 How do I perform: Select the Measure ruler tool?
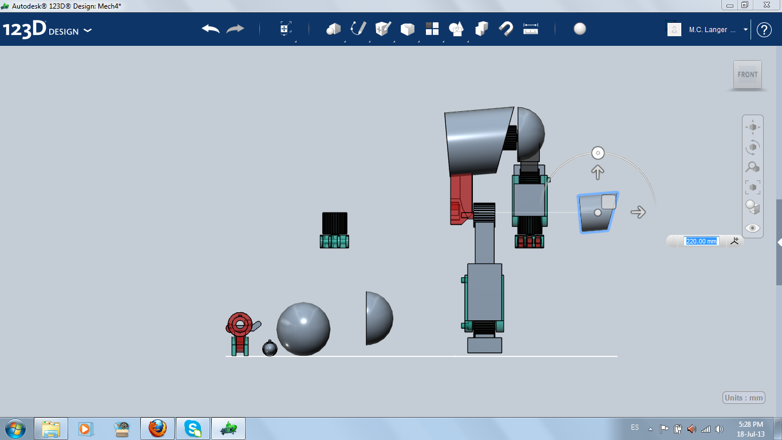(x=531, y=29)
